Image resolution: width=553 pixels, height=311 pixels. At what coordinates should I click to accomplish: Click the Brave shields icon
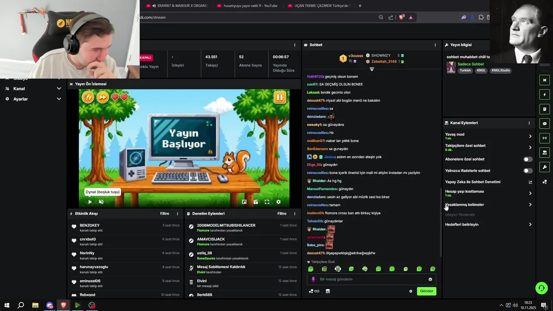401,17
